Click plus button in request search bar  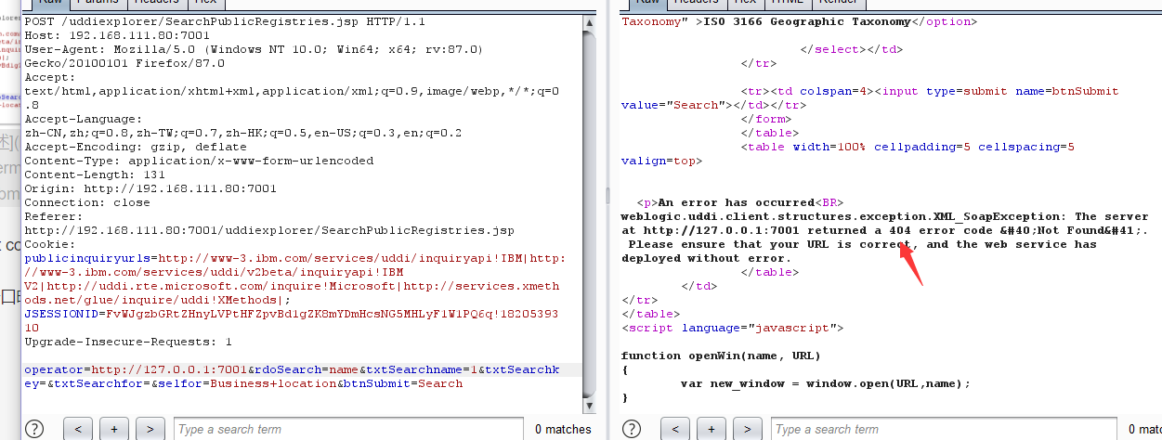click(x=114, y=429)
